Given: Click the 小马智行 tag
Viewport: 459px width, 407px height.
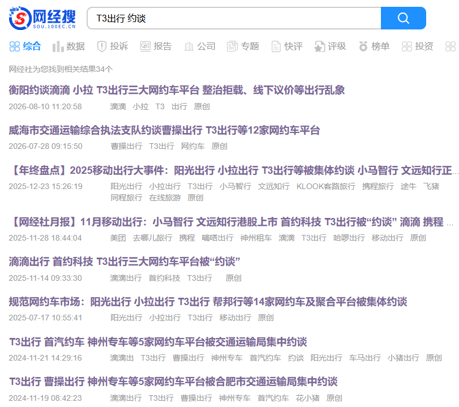Looking at the screenshot, I should coord(235,186).
